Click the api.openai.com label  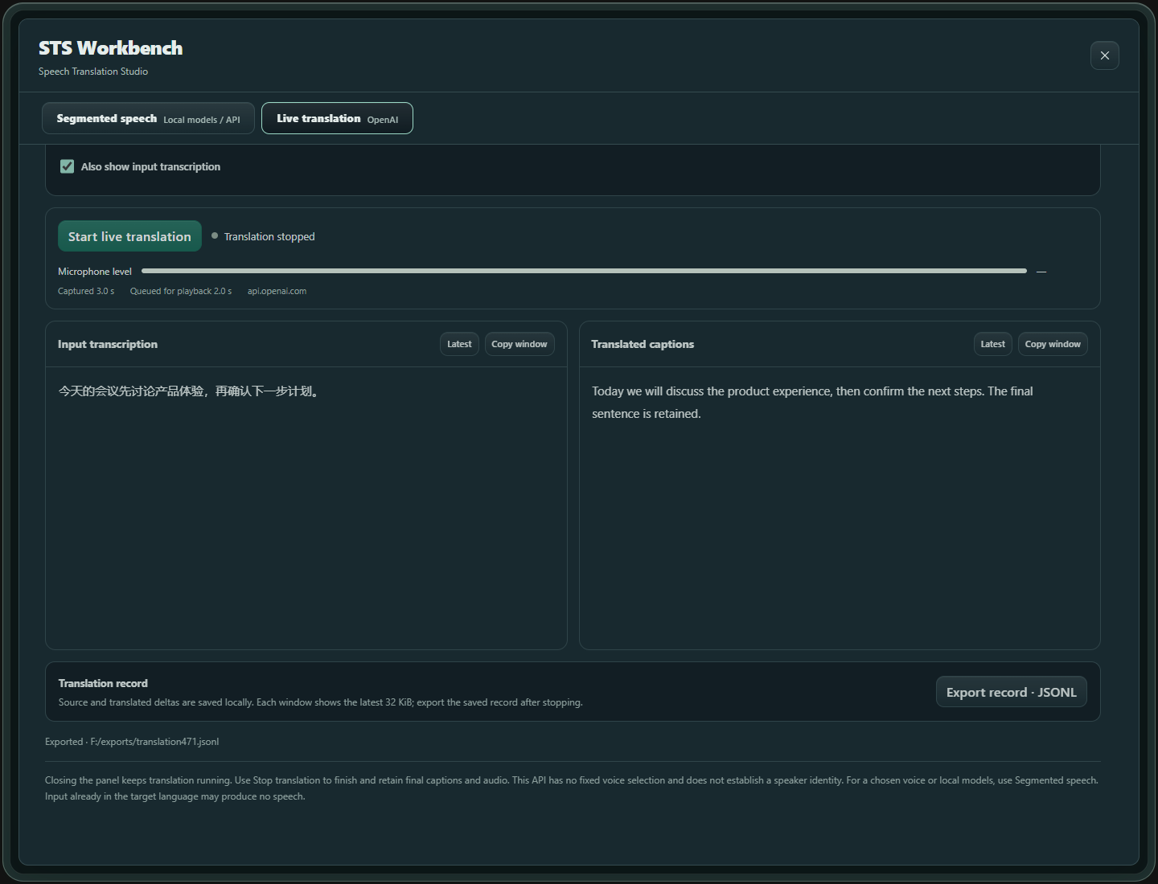tap(277, 291)
